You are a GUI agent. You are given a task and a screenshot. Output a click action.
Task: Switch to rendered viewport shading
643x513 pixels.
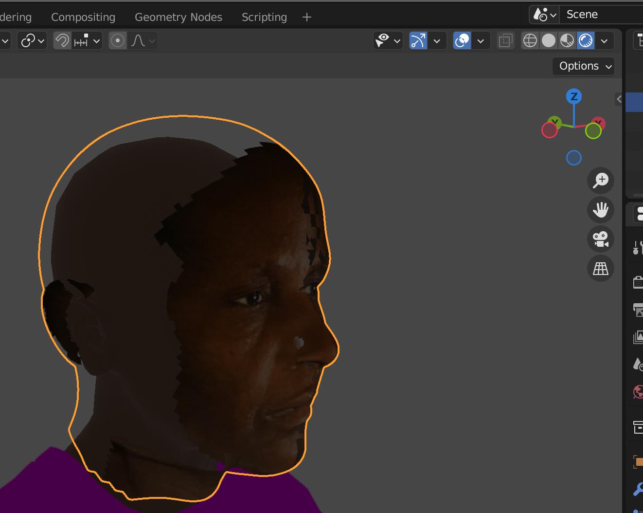586,41
